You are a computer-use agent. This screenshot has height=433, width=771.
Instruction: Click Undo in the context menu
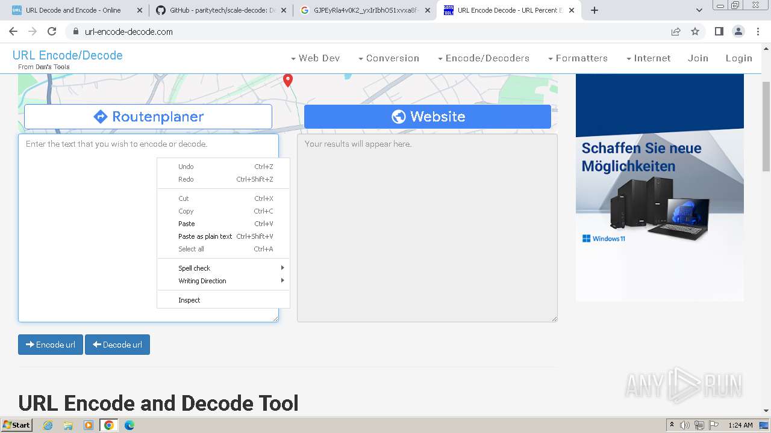[x=223, y=167]
